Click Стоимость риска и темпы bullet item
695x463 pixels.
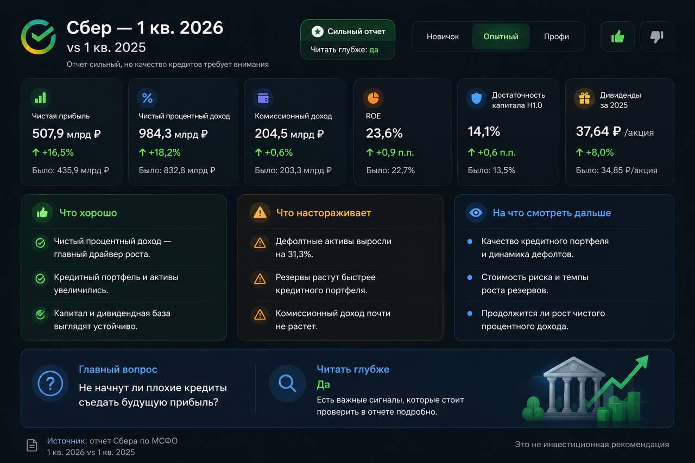tap(535, 283)
